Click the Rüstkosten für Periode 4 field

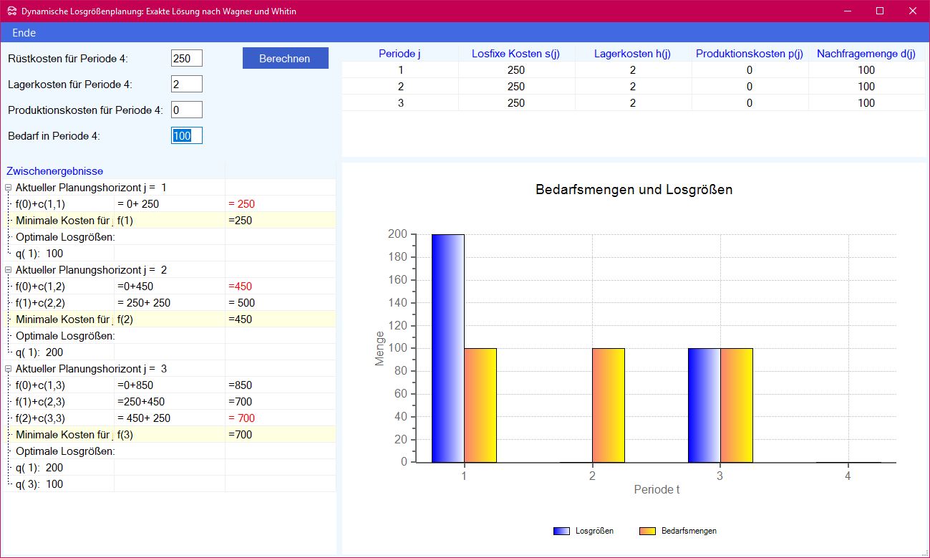(186, 59)
